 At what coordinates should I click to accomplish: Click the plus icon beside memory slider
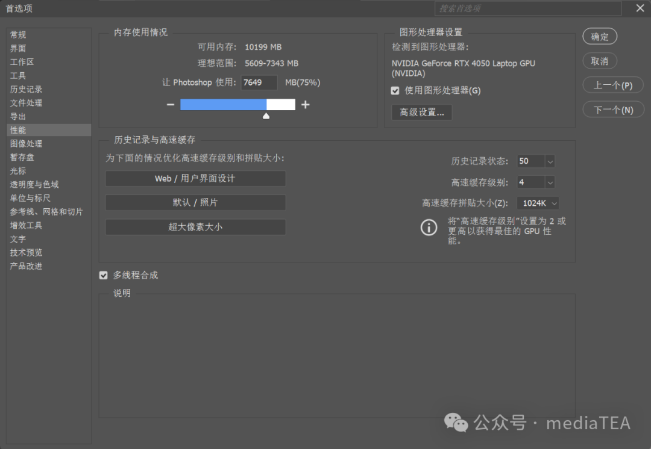point(306,105)
